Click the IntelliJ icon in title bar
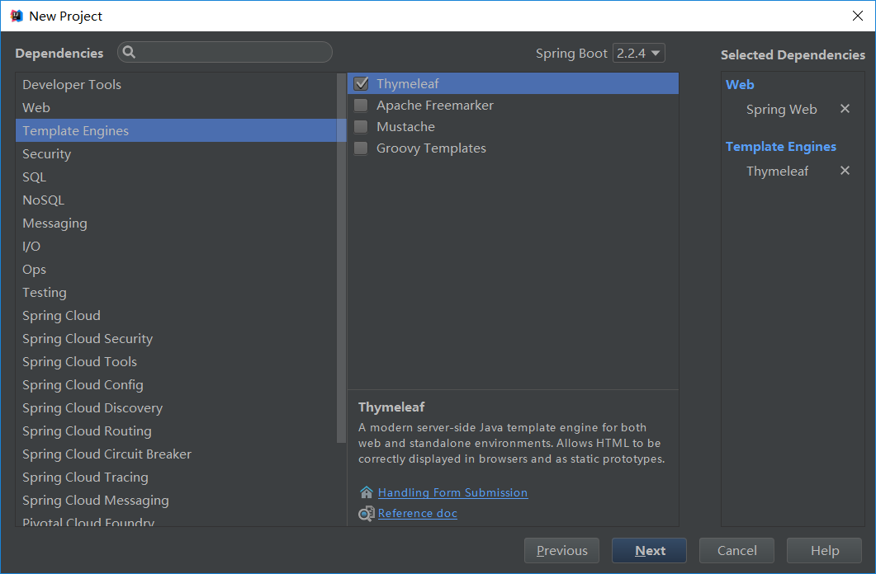This screenshot has width=876, height=574. click(17, 16)
